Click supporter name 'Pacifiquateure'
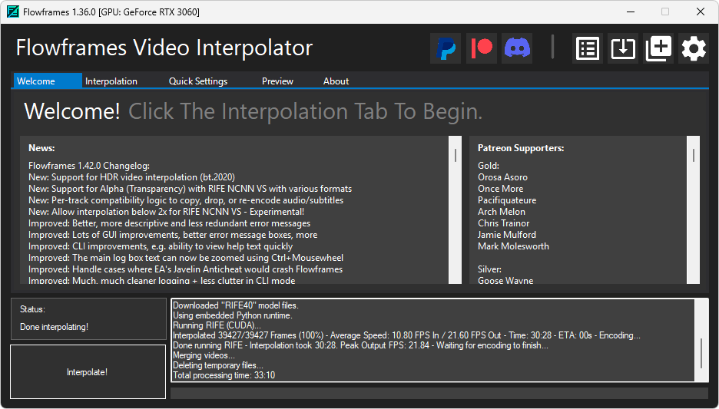The image size is (719, 409). tap(507, 200)
